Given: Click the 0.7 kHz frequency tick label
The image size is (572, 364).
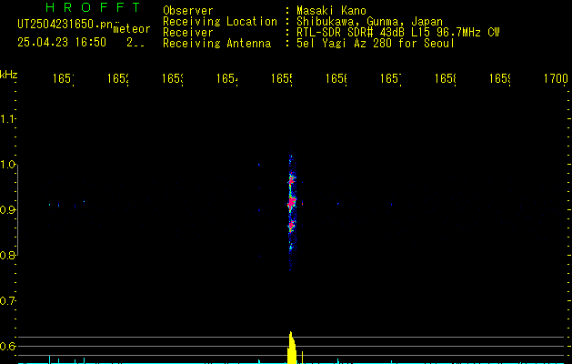Looking at the screenshot, I should [x=7, y=301].
